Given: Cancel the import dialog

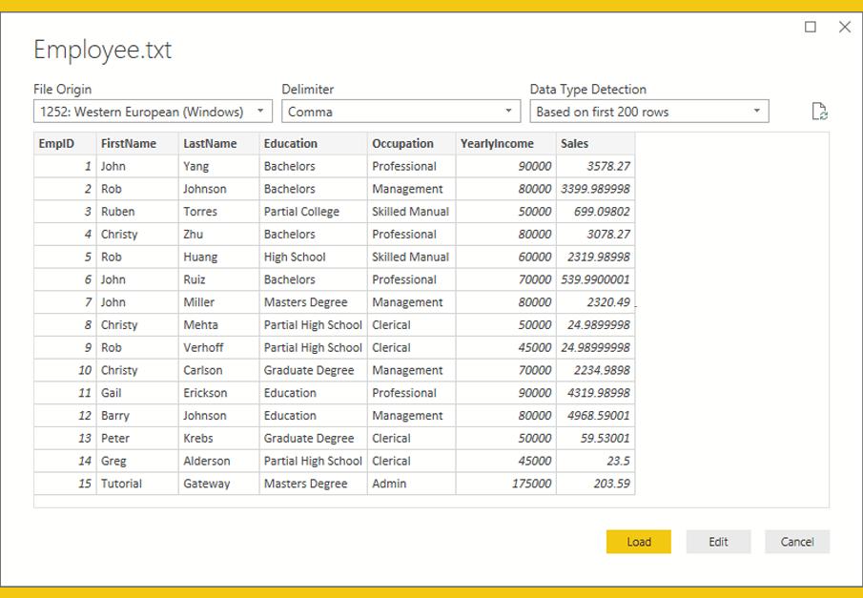Looking at the screenshot, I should coord(796,542).
